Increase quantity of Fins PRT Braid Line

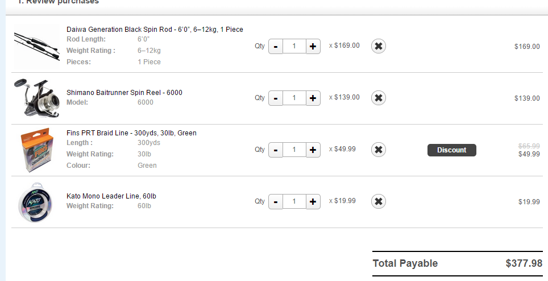pos(313,150)
